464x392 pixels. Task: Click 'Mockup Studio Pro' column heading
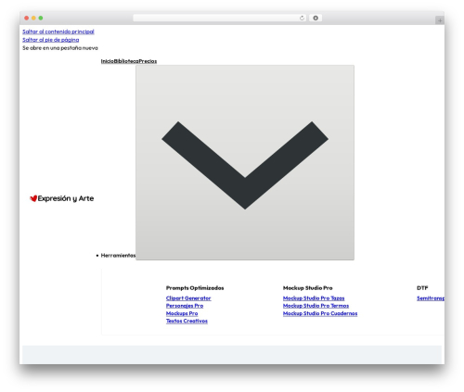click(x=308, y=288)
